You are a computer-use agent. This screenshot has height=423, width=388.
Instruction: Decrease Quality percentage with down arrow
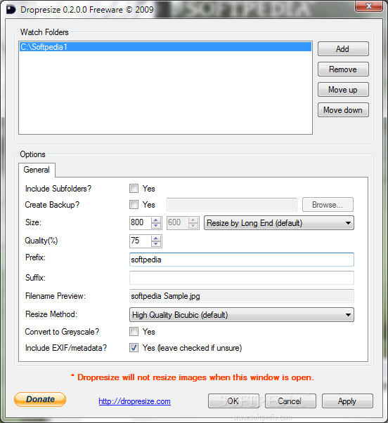pyautogui.click(x=156, y=244)
